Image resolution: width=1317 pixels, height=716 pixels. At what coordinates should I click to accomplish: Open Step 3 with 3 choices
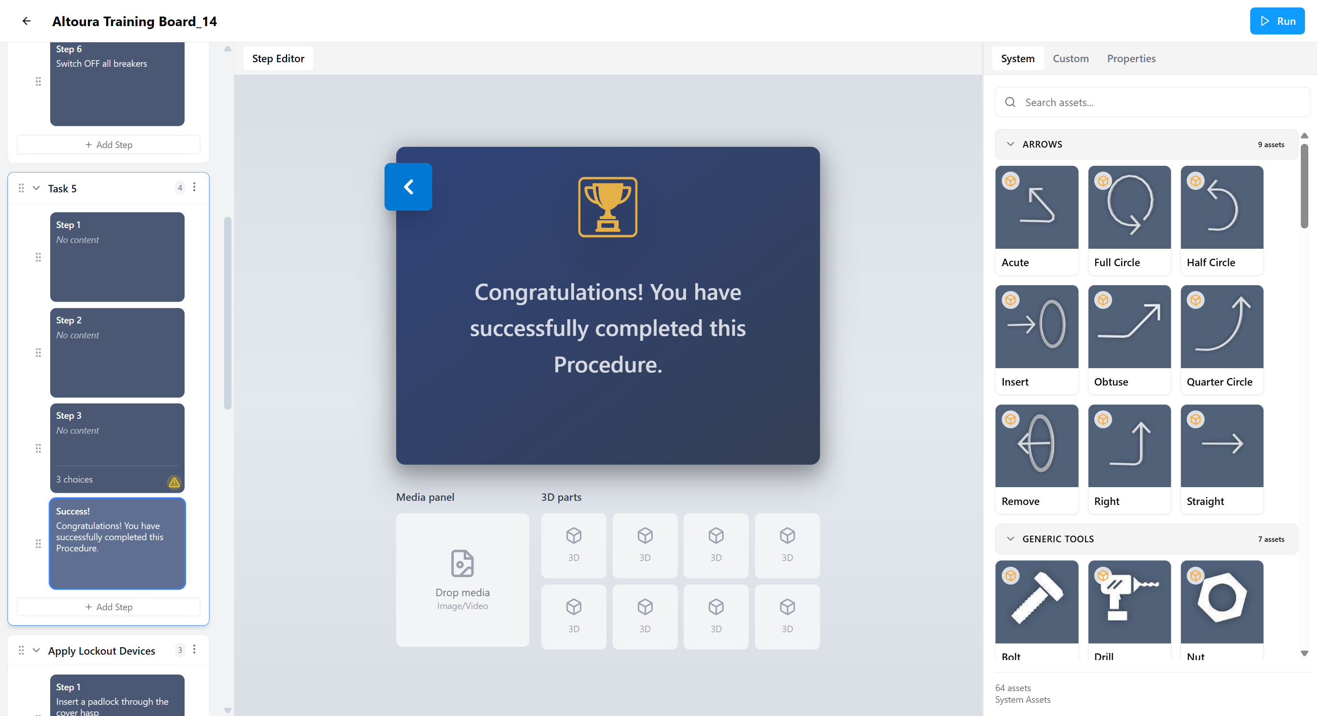[x=117, y=448]
